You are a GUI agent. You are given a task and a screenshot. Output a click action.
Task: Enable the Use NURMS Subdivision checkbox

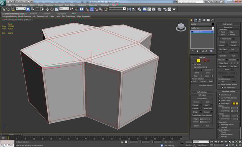click(219, 98)
